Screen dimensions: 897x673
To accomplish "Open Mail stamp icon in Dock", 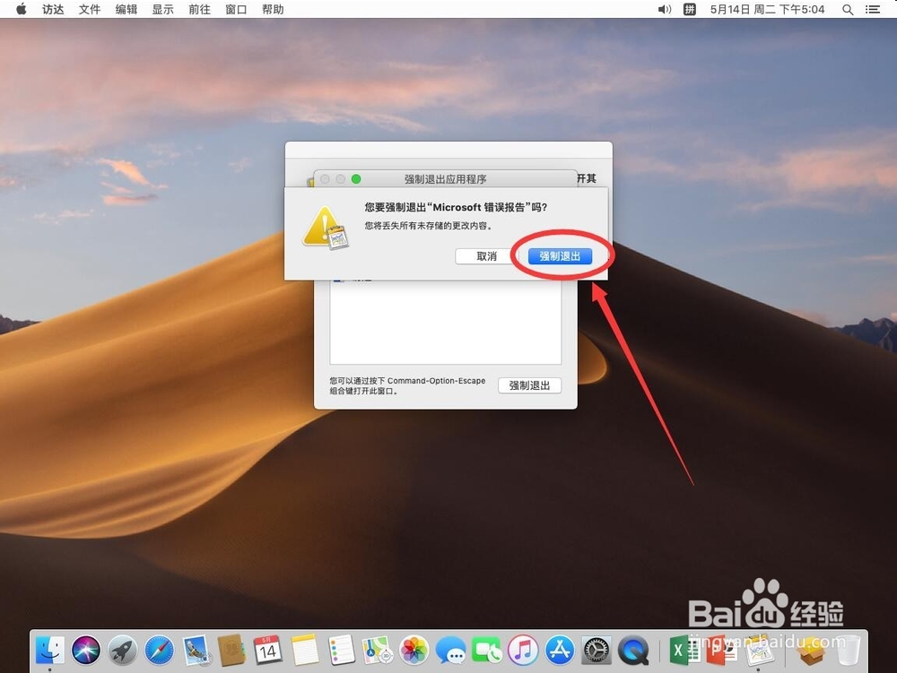I will (196, 650).
